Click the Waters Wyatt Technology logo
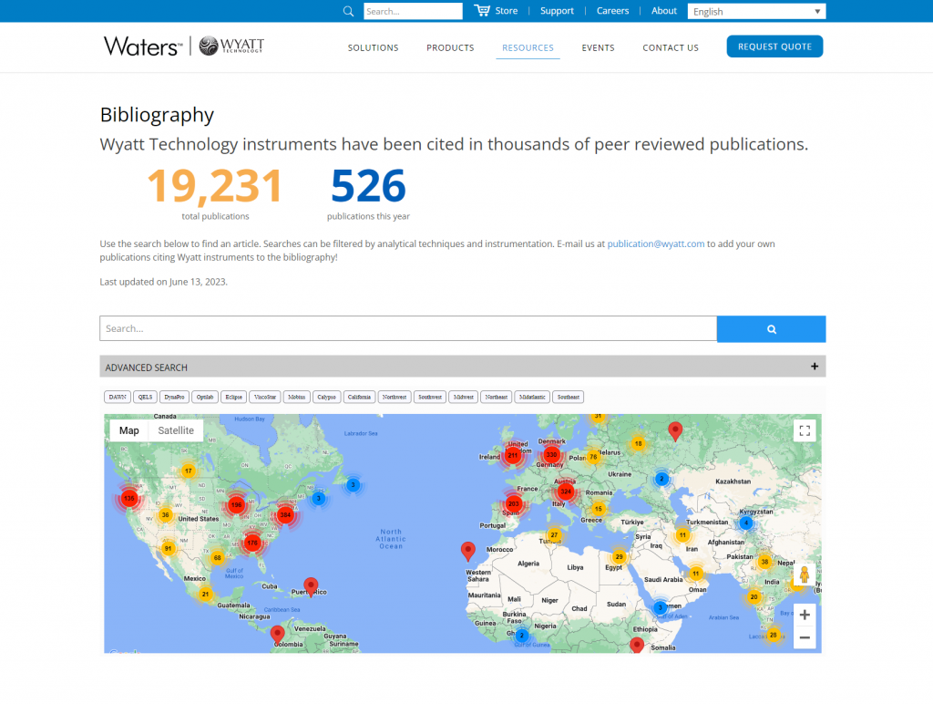The height and width of the screenshot is (704, 933). click(184, 47)
